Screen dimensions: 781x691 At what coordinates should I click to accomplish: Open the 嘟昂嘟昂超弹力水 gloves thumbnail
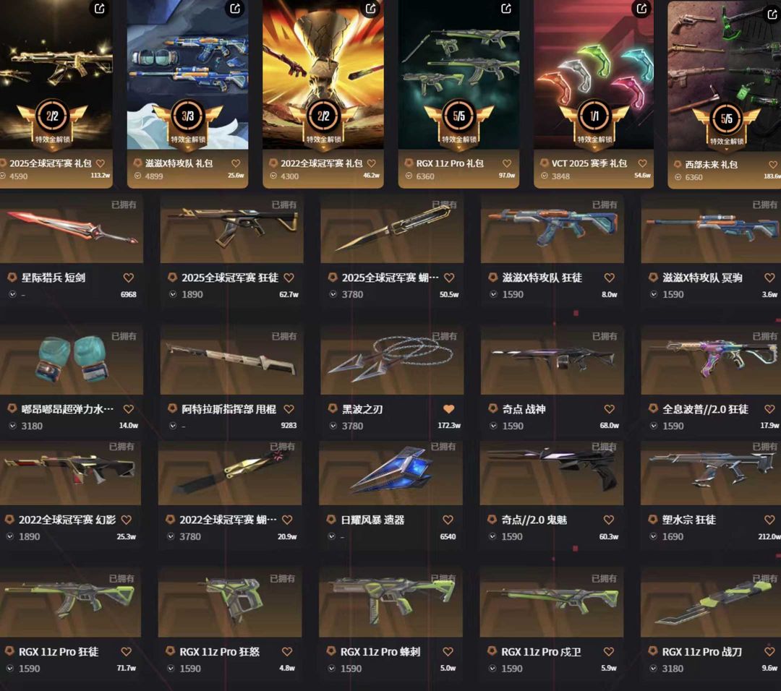(x=71, y=359)
